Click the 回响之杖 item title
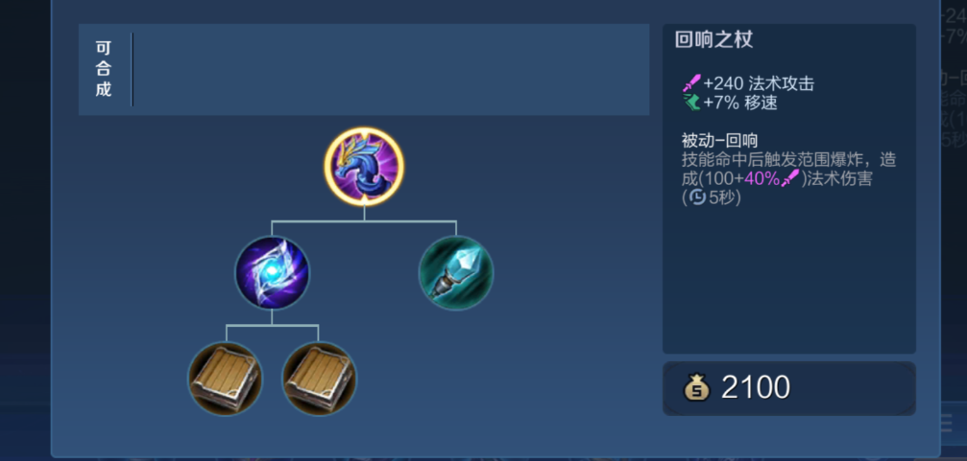Screen dimensions: 967x461 tap(714, 40)
